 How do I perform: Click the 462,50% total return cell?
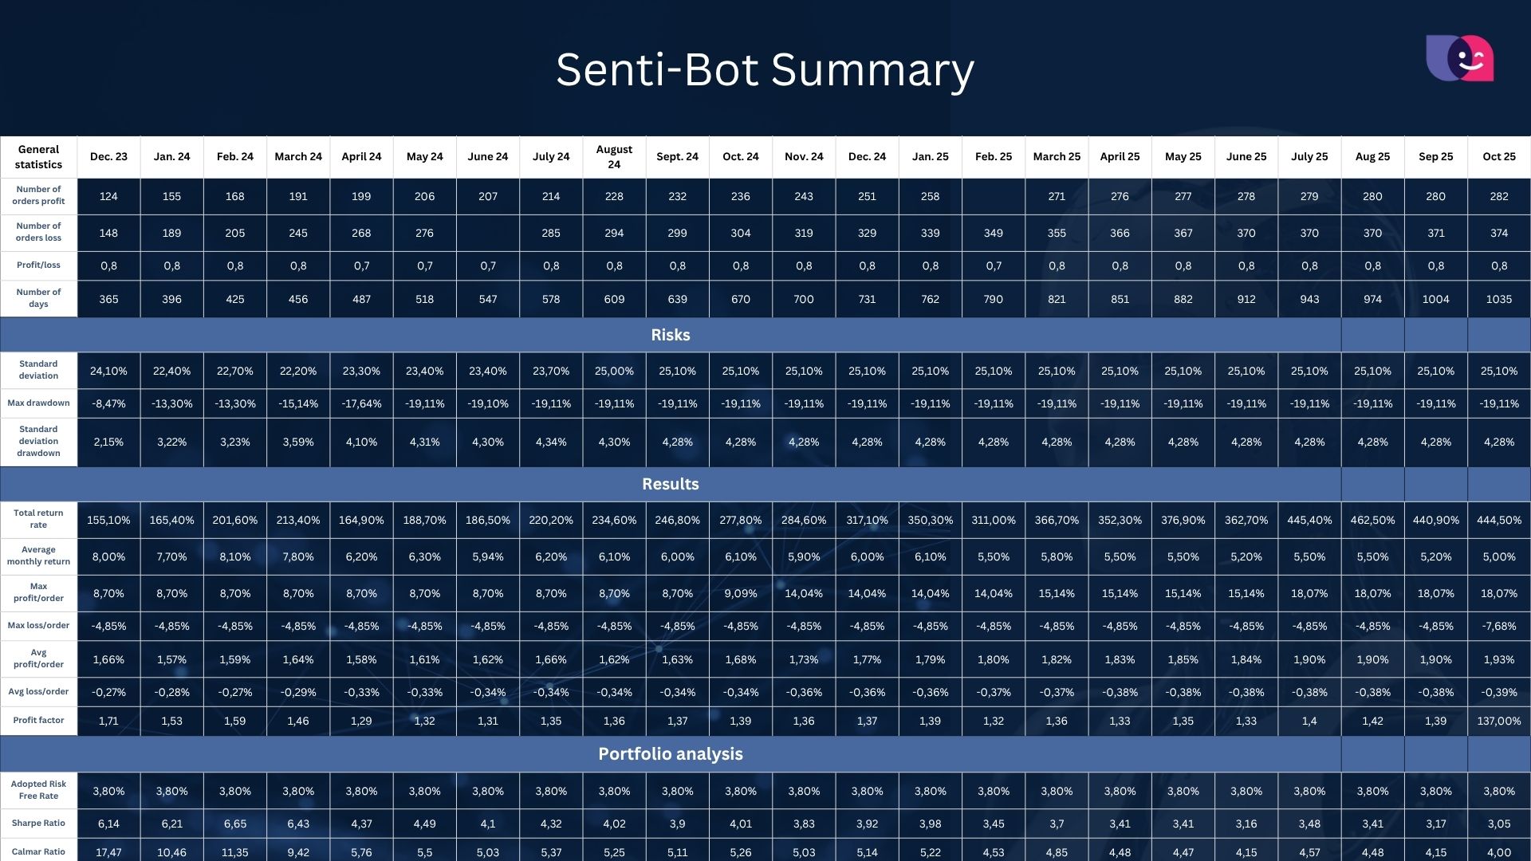[x=1372, y=520]
